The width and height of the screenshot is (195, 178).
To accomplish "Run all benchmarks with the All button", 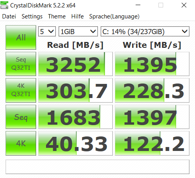I will [21, 37].
